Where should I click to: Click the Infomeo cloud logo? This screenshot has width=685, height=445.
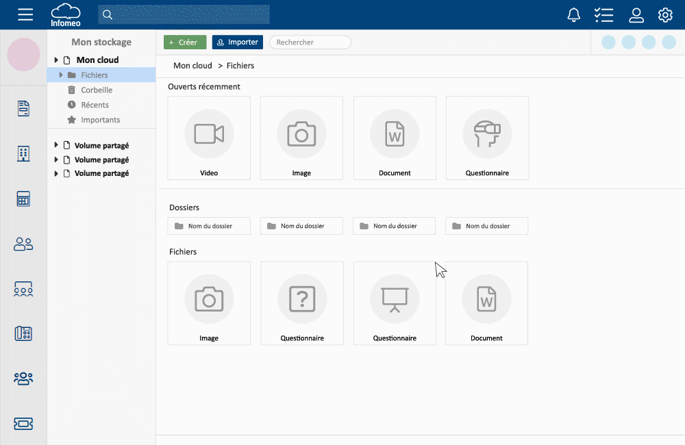(66, 15)
